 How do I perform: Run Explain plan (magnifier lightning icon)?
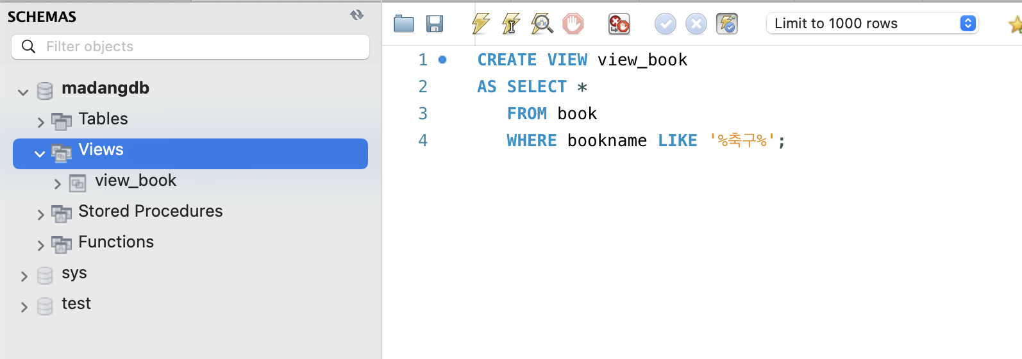tap(542, 24)
